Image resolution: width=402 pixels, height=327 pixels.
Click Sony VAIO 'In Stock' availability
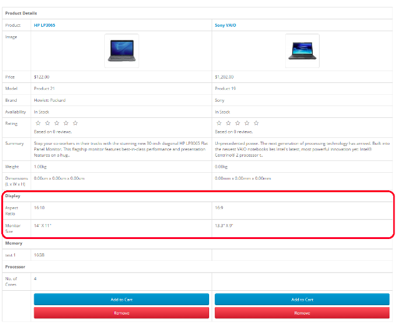222,112
